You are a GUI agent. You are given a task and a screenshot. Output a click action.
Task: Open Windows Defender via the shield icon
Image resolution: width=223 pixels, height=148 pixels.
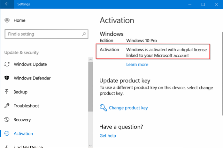(x=7, y=78)
